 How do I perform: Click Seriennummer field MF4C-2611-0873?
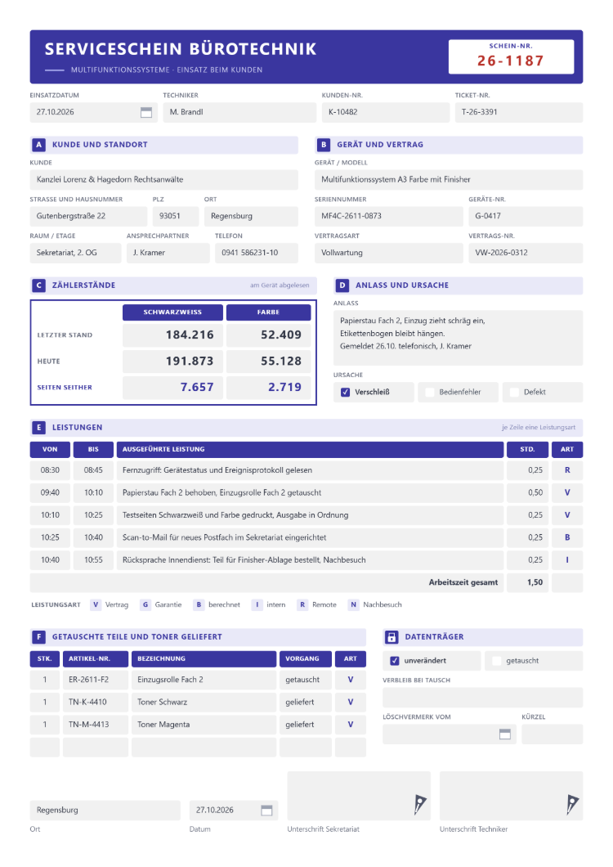tap(388, 216)
